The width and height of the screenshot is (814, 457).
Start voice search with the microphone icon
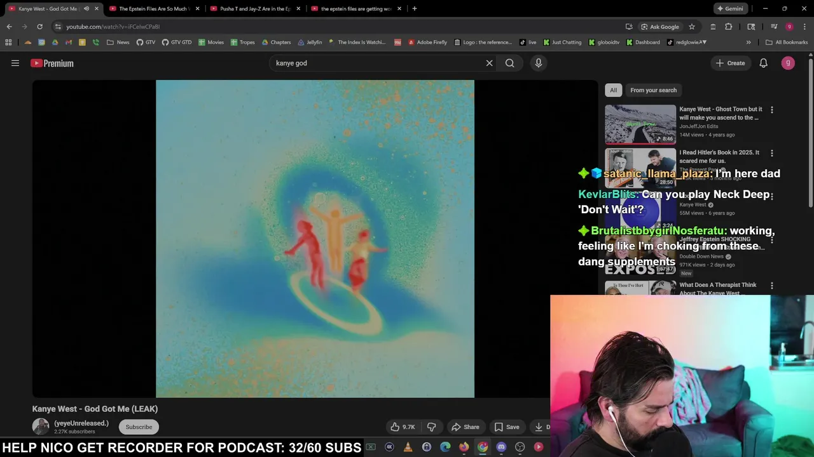tap(538, 63)
